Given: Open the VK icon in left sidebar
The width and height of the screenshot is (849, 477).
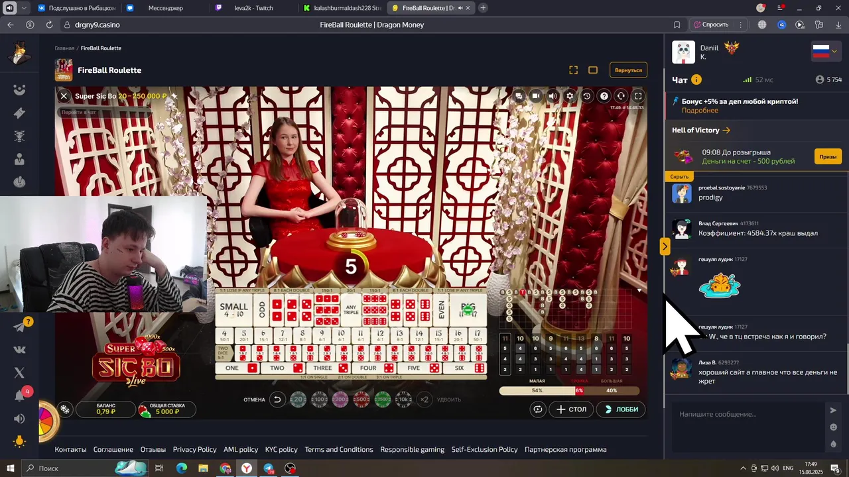Looking at the screenshot, I should coord(19,350).
